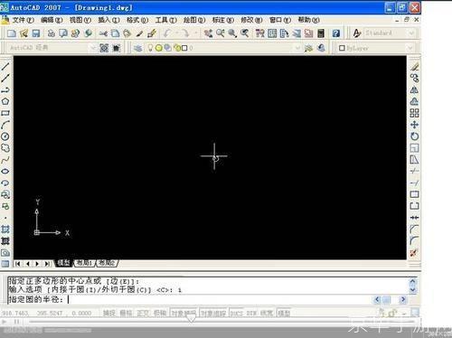452x338 pixels.
Task: Select the Rotate tool
Action: (x=415, y=136)
